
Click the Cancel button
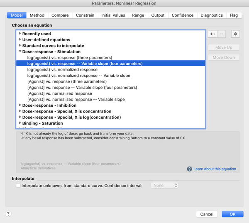(207, 214)
